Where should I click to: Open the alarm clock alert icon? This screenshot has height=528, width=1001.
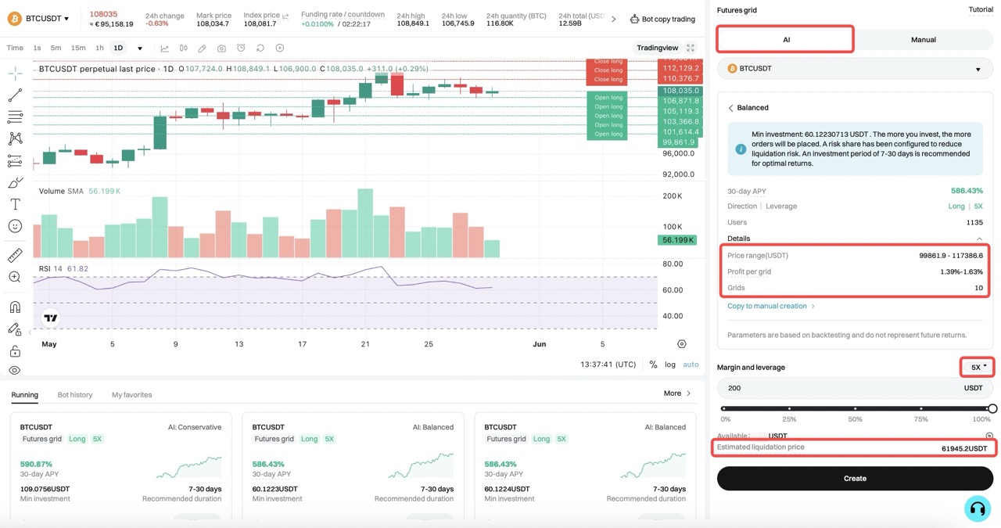point(241,48)
